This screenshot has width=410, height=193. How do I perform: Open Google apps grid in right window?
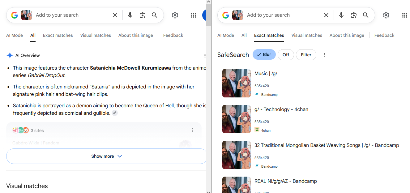[x=404, y=15]
